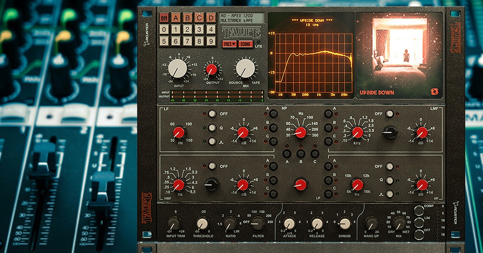This screenshot has height=253, width=483.
Task: Click the swap icon on Upside Down artwork
Action: tap(434, 91)
